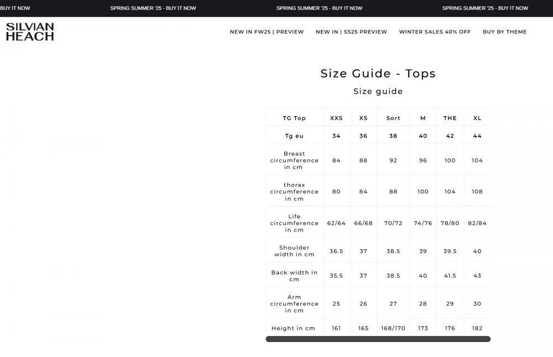Go to WINTER SALES 40% OFF

(x=435, y=32)
